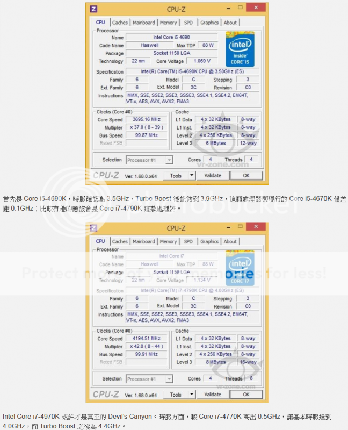The width and height of the screenshot is (348, 430).
Task: Click '1.134 V' core voltage value
Action: [x=202, y=279]
